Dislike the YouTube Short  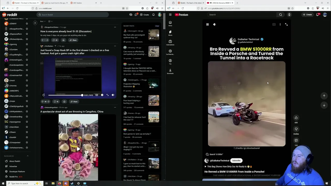(x=296, y=129)
